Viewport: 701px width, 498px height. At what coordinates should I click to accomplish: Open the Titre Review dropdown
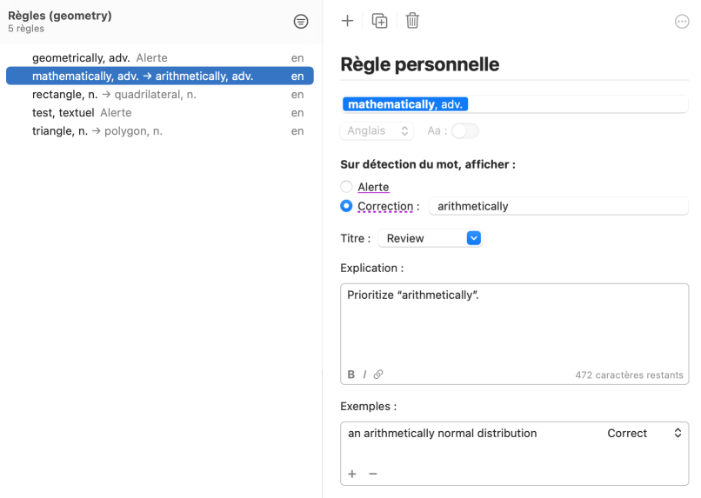point(431,238)
